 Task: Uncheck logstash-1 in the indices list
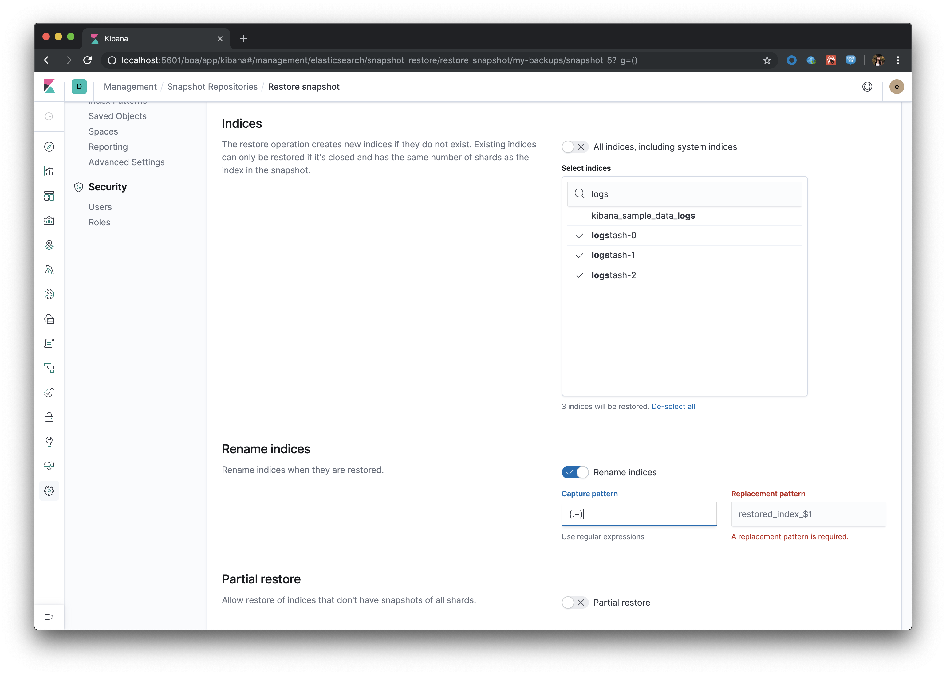pyautogui.click(x=613, y=255)
